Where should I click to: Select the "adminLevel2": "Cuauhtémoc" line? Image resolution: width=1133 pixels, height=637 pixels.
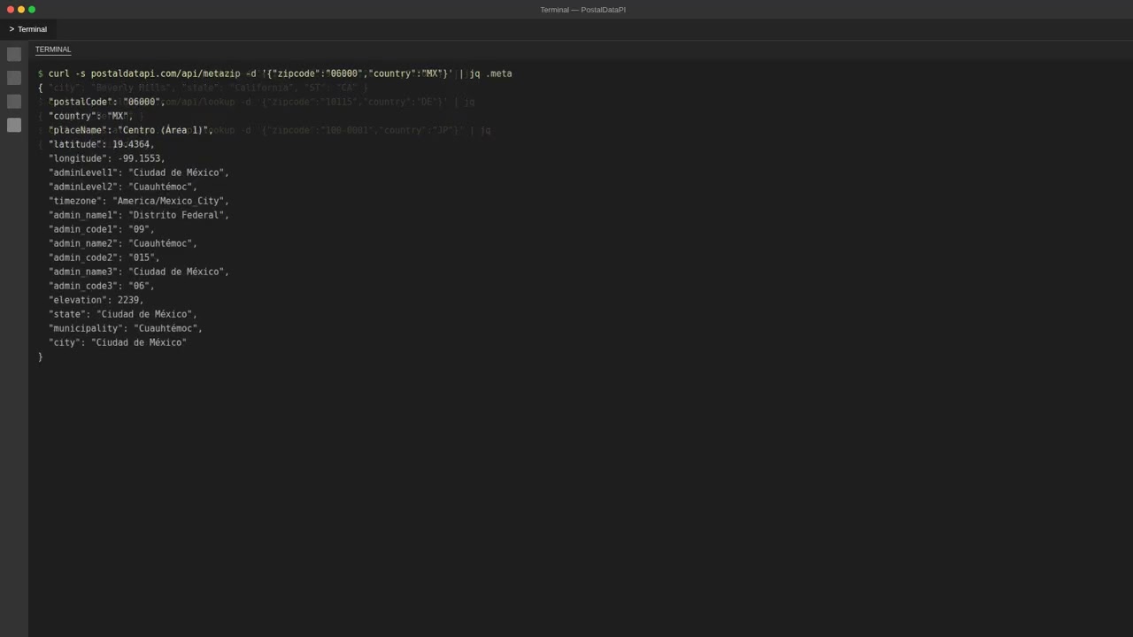(x=123, y=187)
